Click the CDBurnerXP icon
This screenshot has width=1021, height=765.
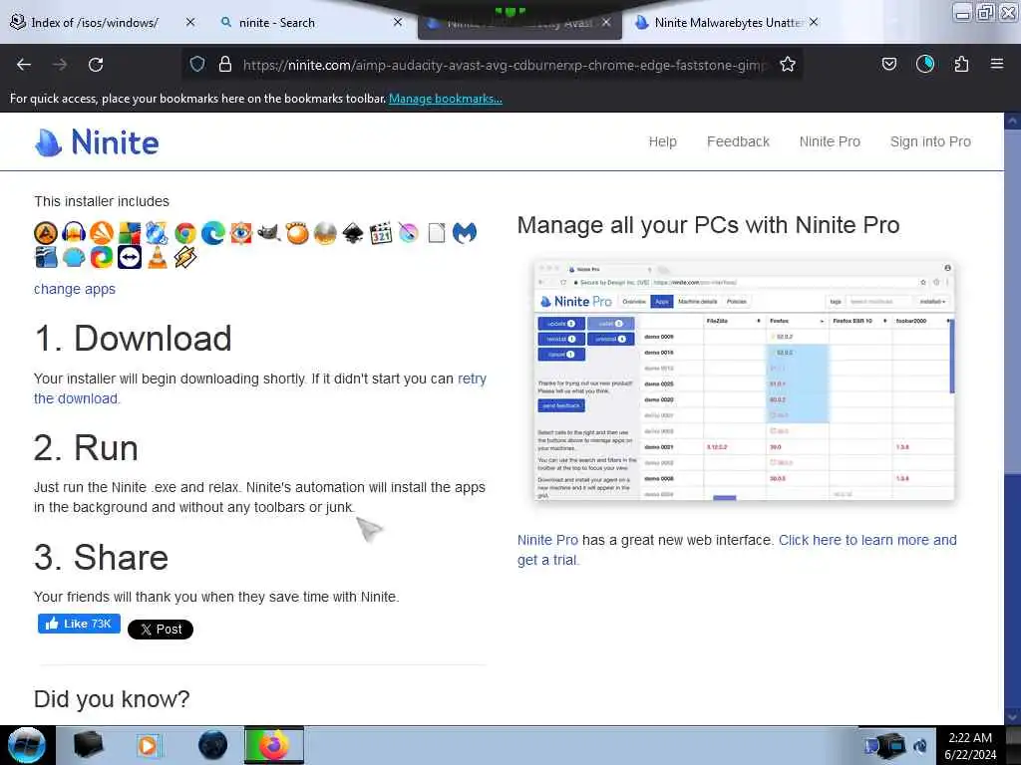[157, 233]
